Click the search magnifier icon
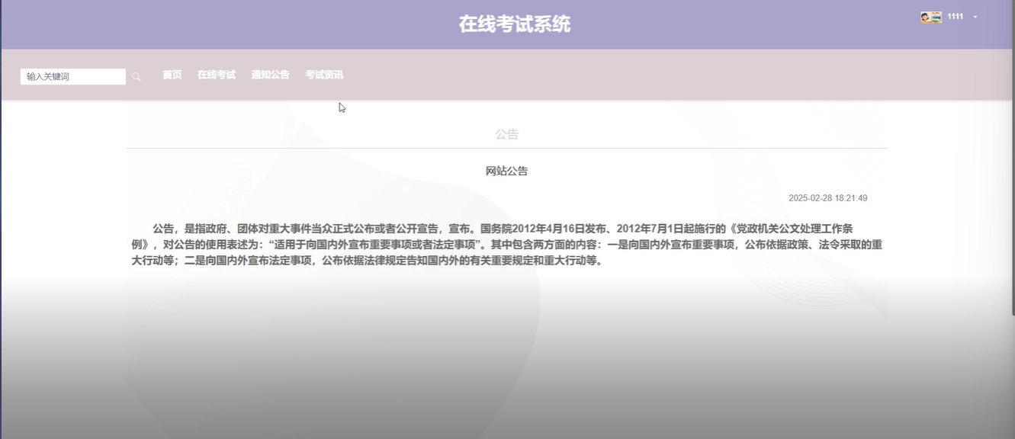This screenshot has width=1015, height=439. point(137,77)
